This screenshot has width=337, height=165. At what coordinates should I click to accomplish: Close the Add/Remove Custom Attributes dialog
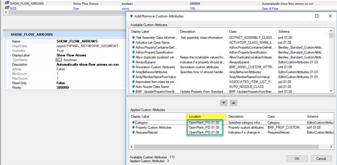(x=330, y=16)
